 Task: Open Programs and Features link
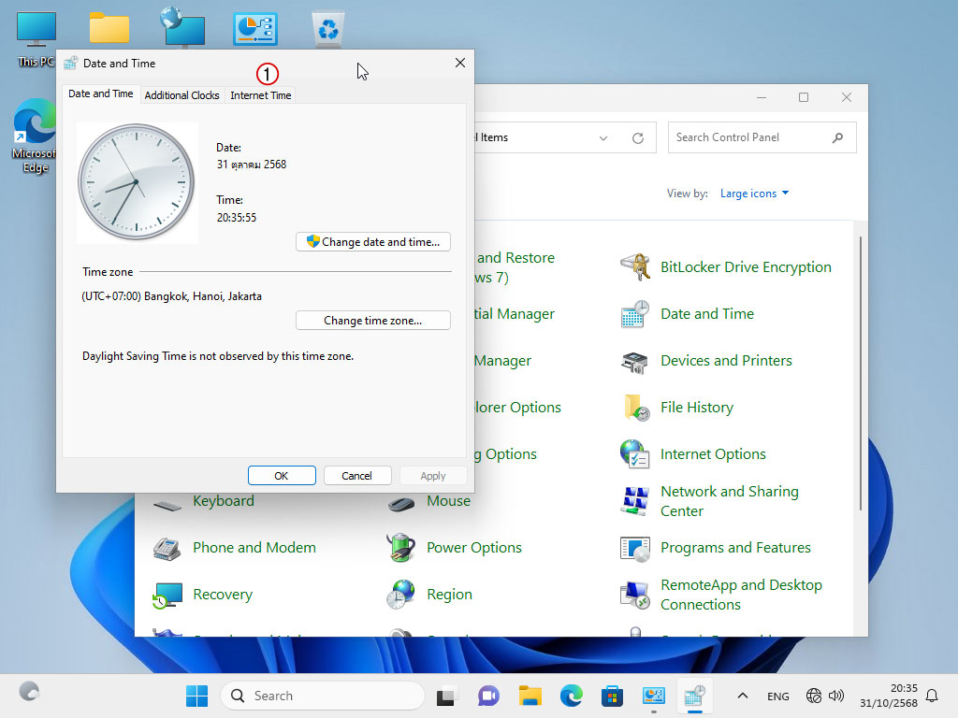click(x=735, y=548)
